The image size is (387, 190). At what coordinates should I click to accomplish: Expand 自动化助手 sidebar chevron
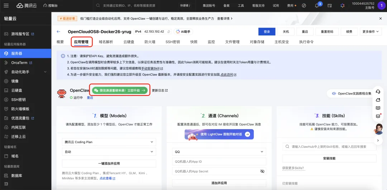[45, 72]
